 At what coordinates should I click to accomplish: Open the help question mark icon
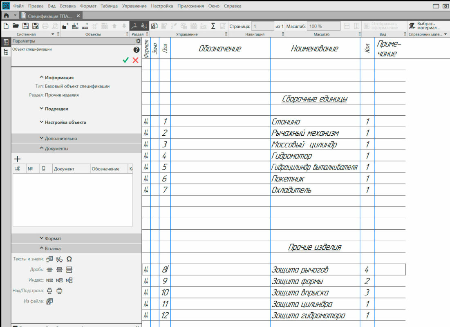pos(137,49)
